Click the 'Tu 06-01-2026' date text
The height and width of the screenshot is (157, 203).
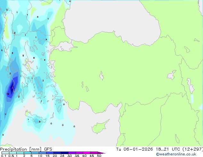click(134, 149)
